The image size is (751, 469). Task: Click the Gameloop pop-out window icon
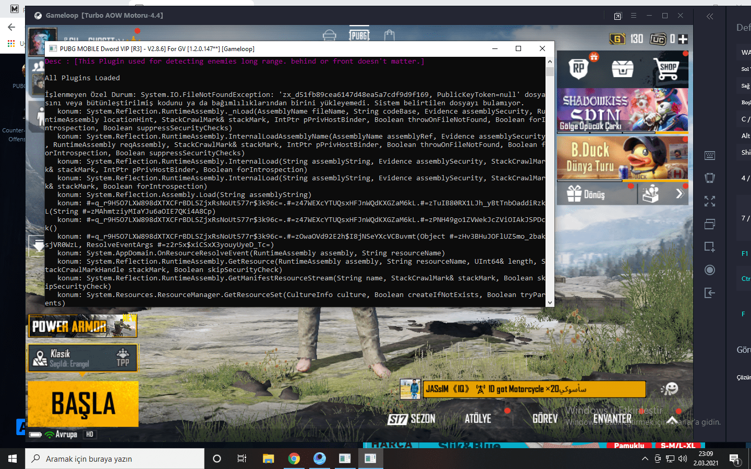point(618,16)
